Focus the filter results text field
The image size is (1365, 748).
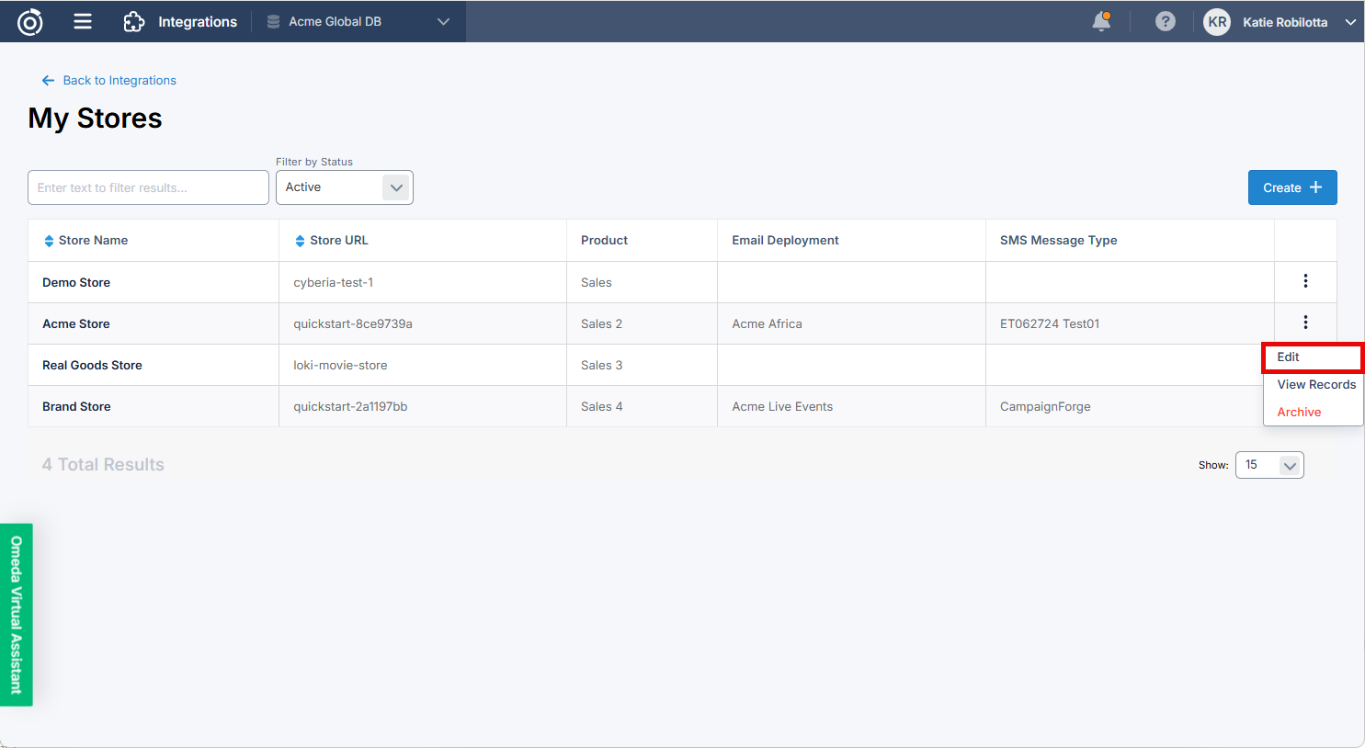(x=148, y=187)
